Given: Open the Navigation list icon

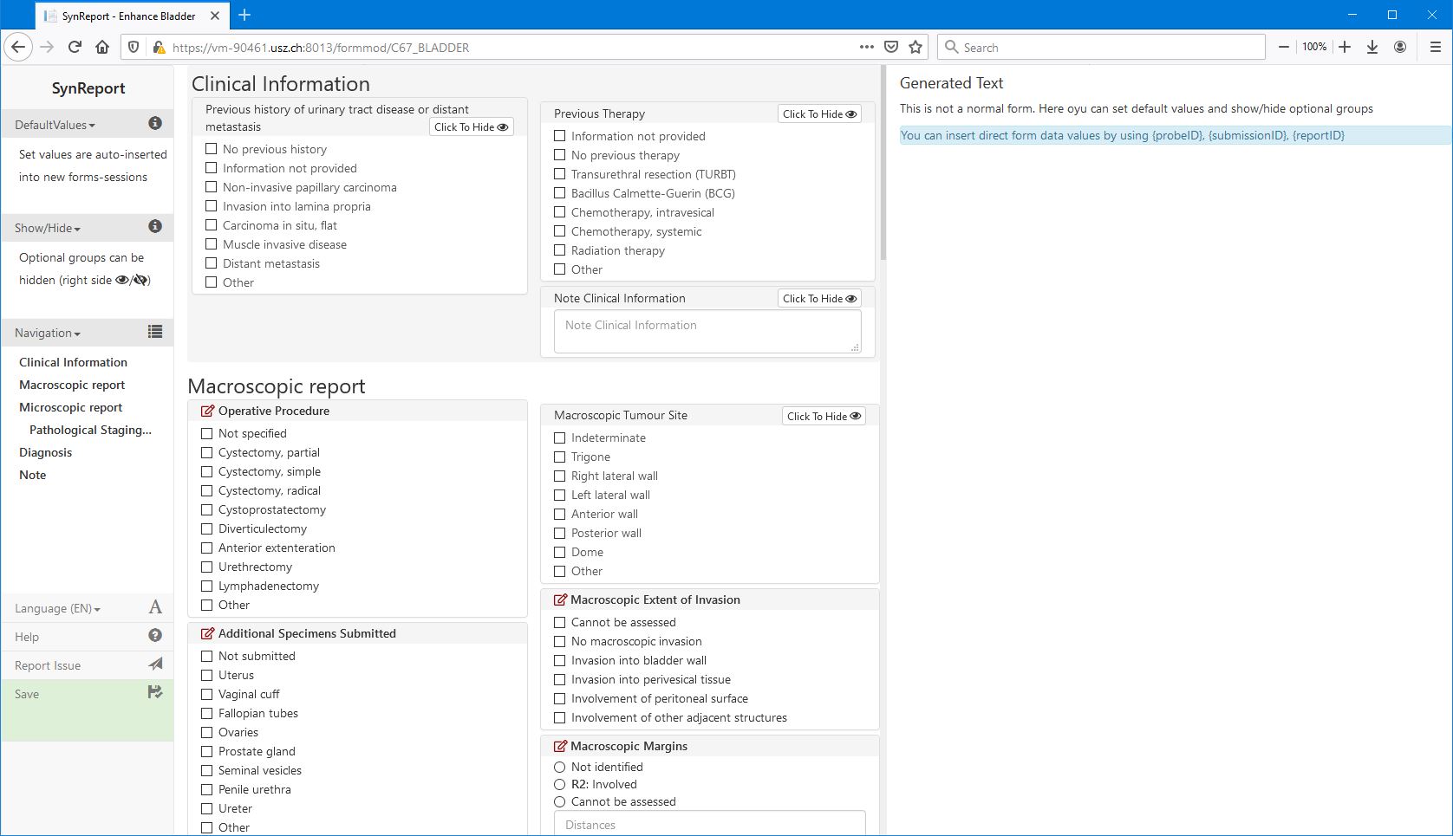Looking at the screenshot, I should coord(154,332).
